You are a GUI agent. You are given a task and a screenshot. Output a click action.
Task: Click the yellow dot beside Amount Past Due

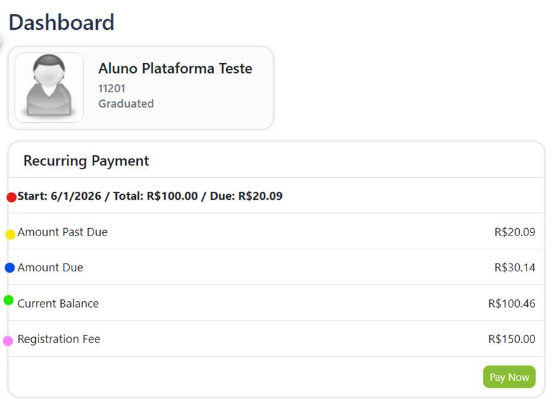pos(11,235)
